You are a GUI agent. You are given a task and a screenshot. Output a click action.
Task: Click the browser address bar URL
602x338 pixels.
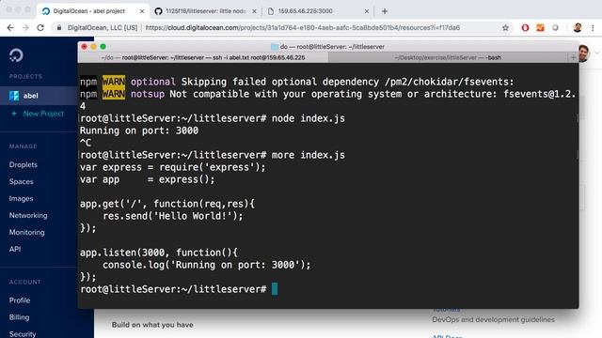[x=303, y=27]
